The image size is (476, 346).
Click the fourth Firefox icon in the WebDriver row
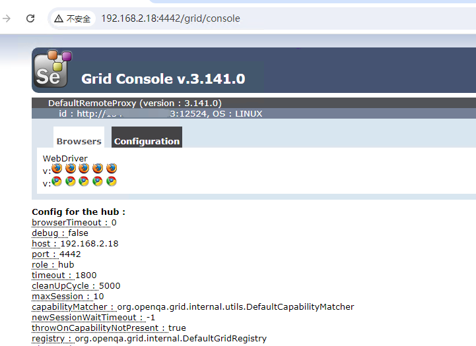tap(98, 168)
